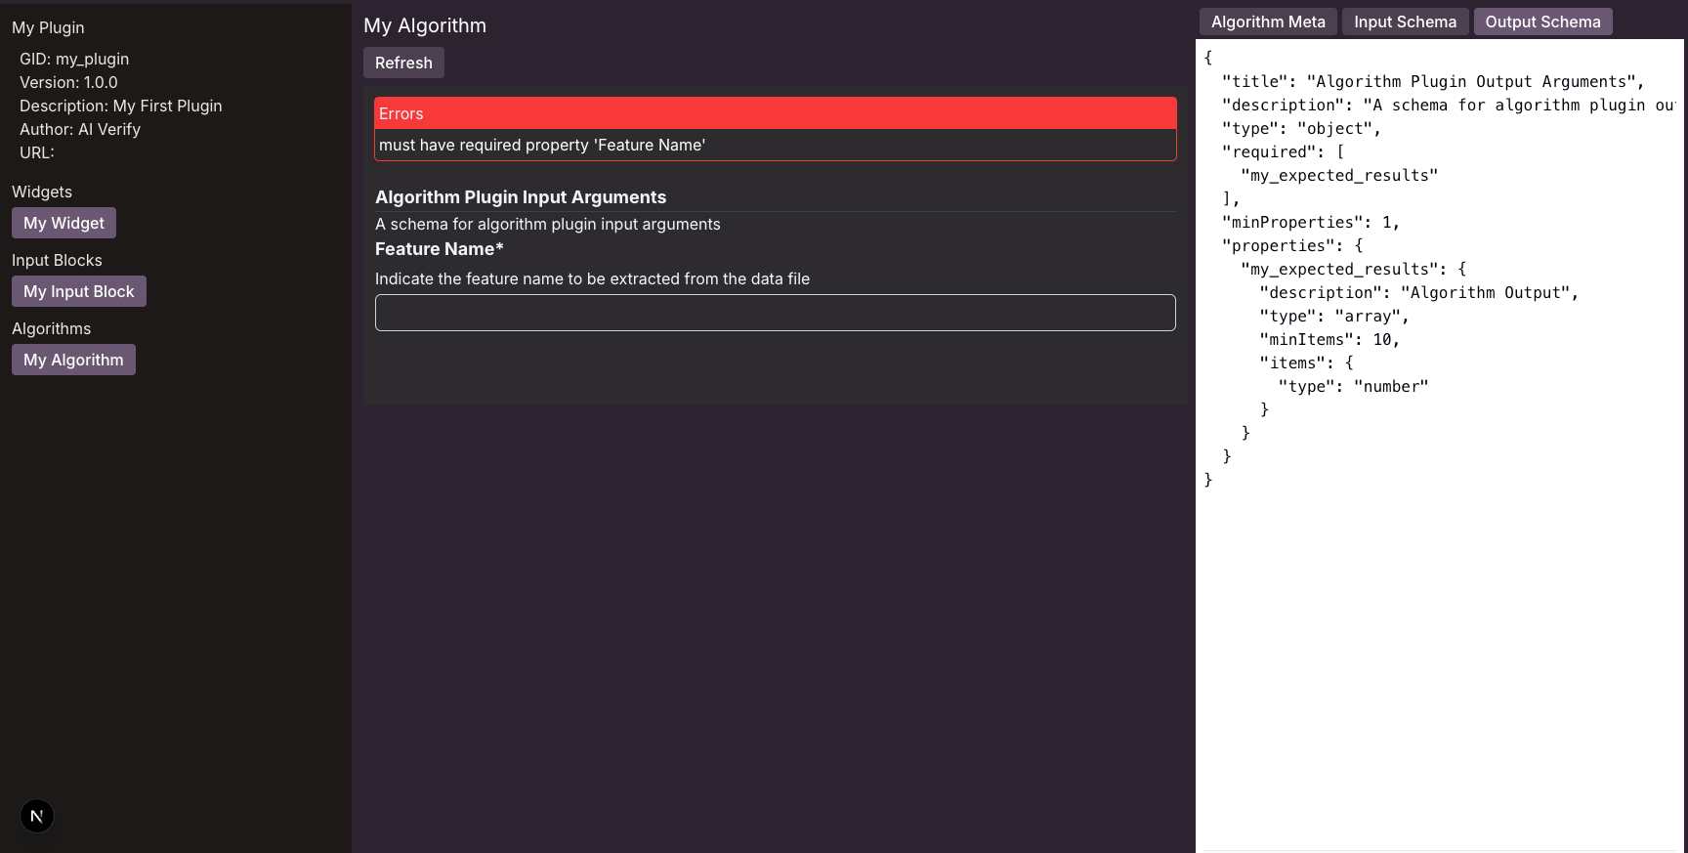Viewport: 1688px width, 853px height.
Task: Click the Errors red header
Action: (776, 113)
